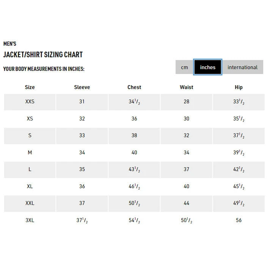Click the waist value for size XS
The image size is (273, 273).
tap(187, 119)
